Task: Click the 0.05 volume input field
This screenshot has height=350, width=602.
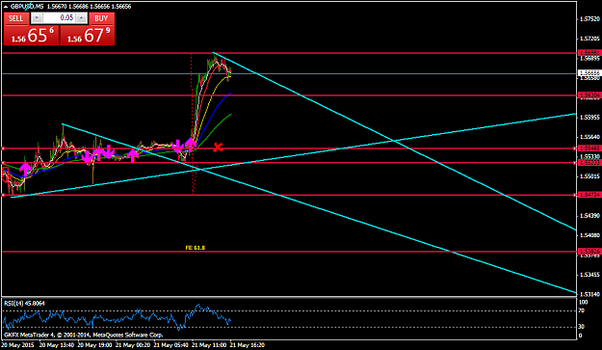Action: coord(59,18)
